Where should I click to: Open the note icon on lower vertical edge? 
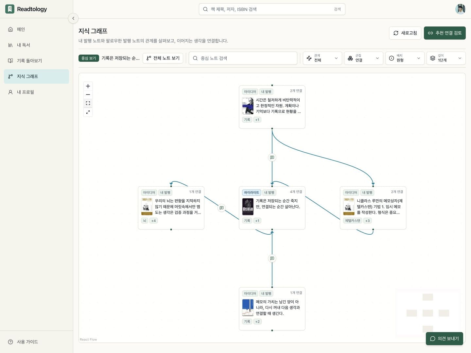[272, 259]
